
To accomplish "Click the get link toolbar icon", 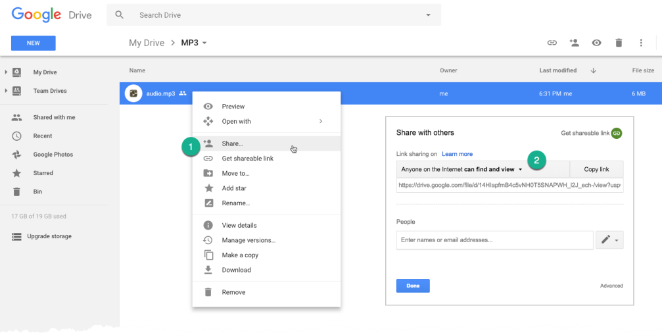I will 552,43.
